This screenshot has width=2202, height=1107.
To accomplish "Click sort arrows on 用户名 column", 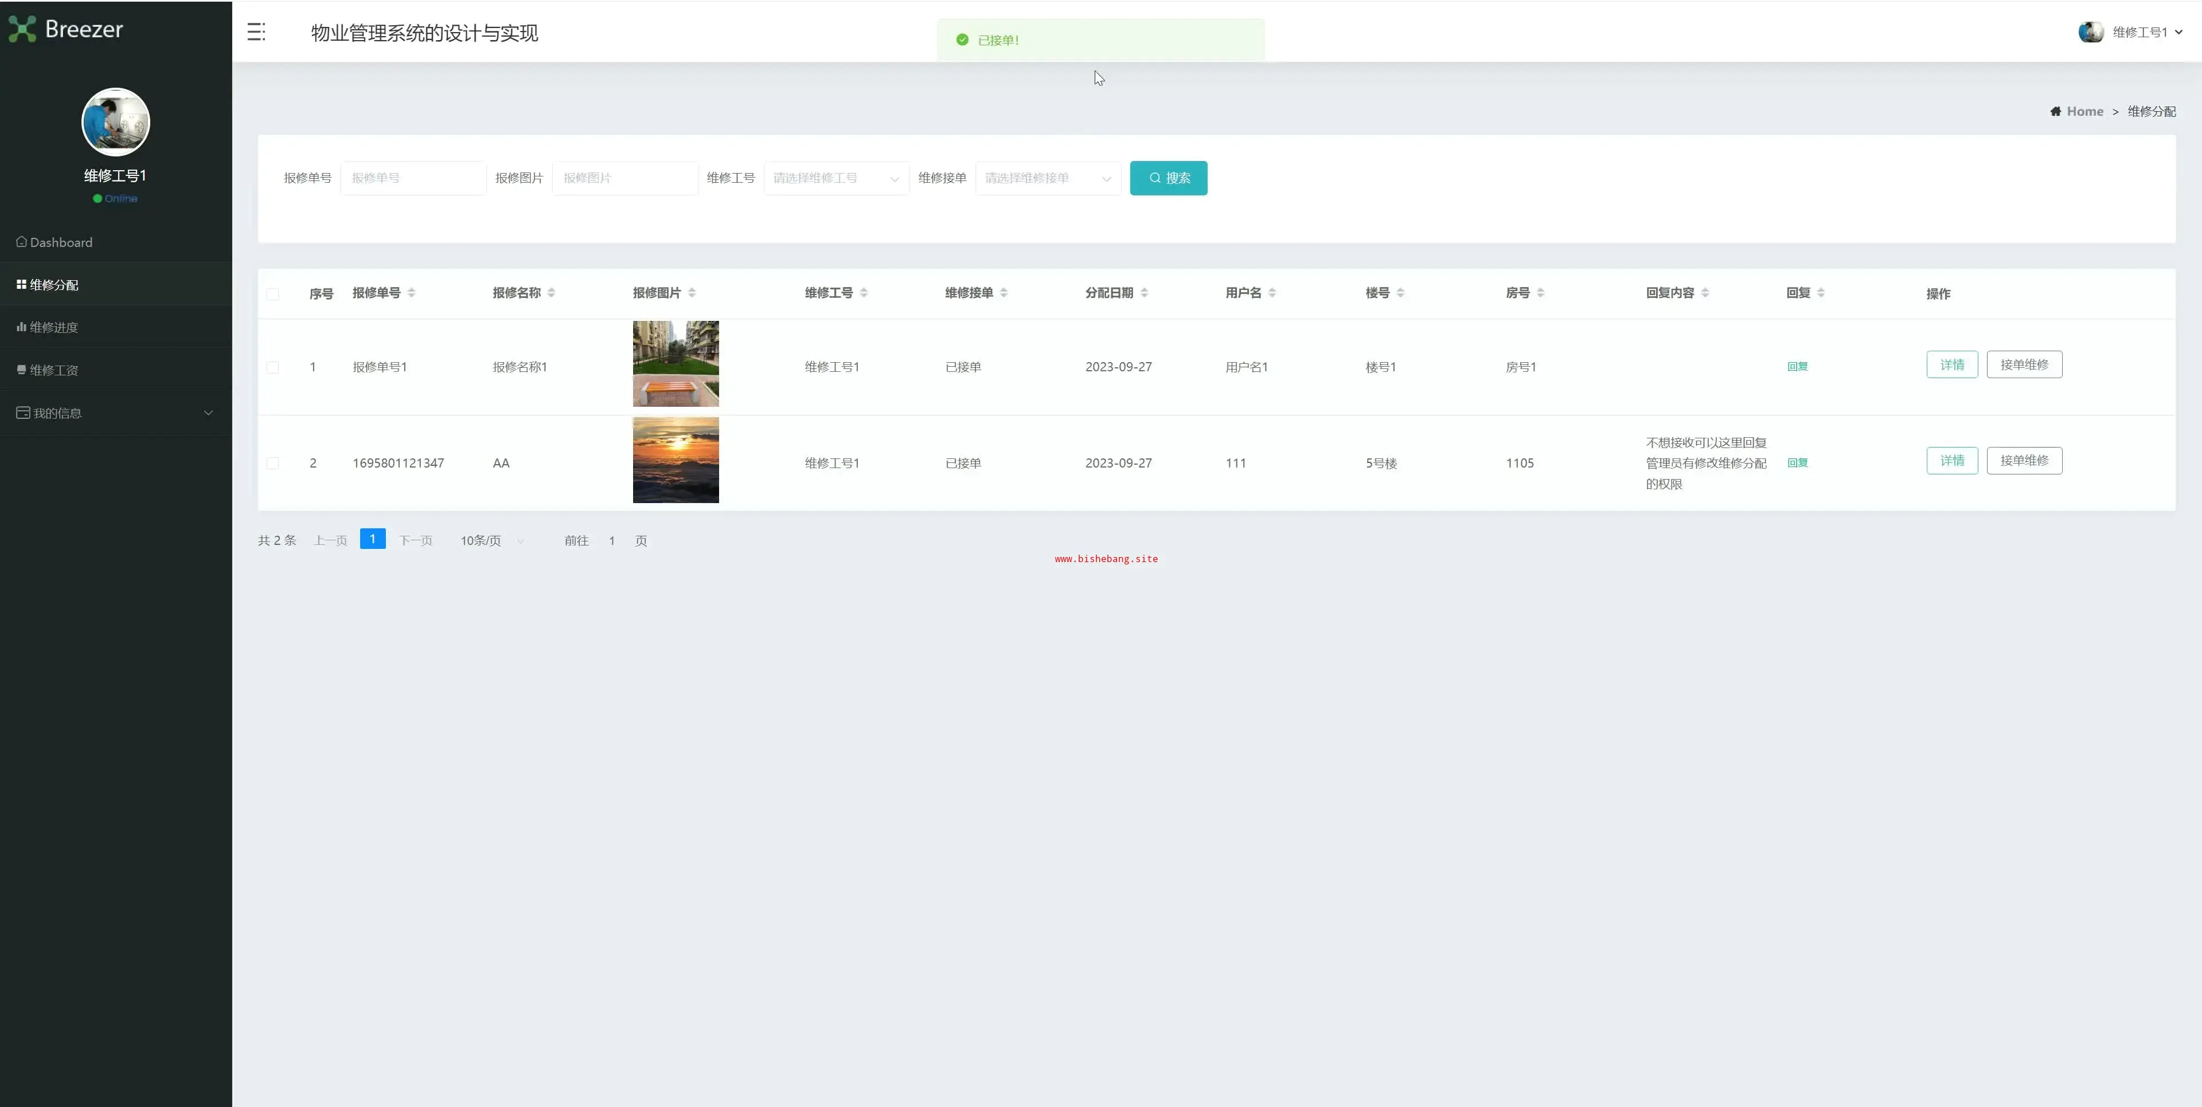I will pyautogui.click(x=1272, y=293).
